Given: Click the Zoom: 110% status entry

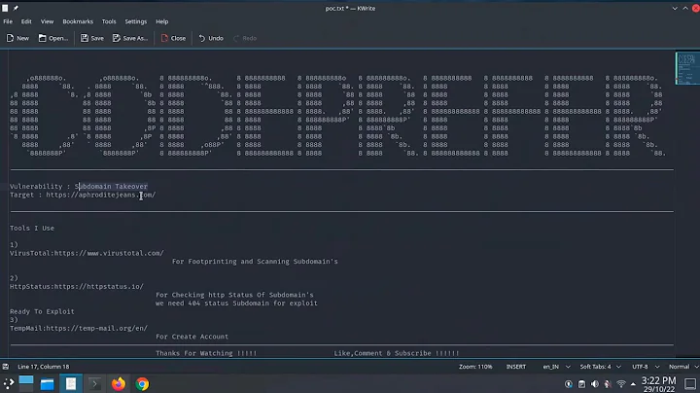Looking at the screenshot, I should click(x=475, y=367).
